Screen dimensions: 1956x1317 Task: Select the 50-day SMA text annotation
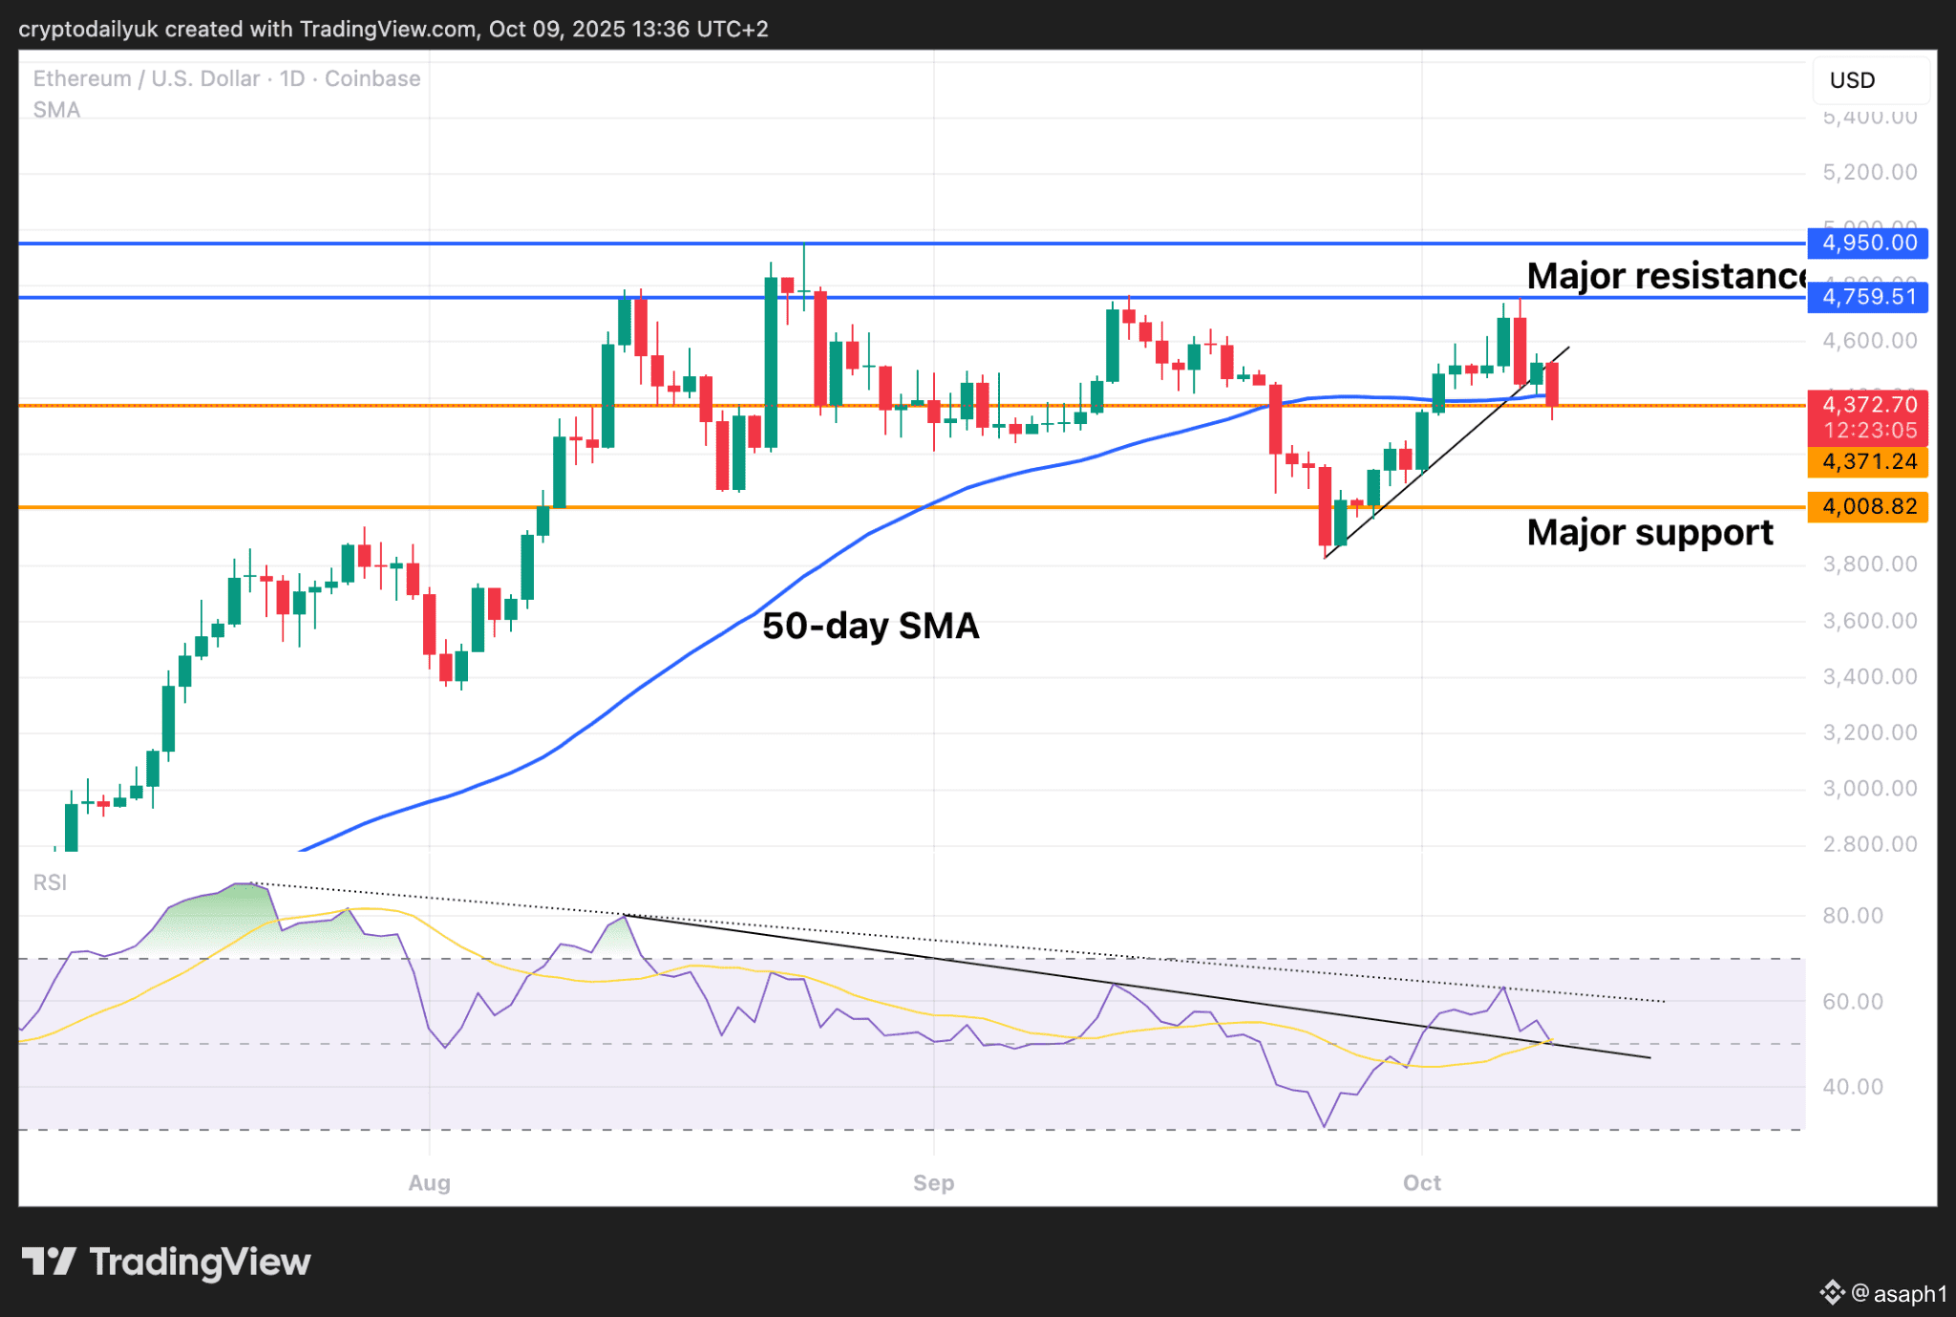[870, 627]
